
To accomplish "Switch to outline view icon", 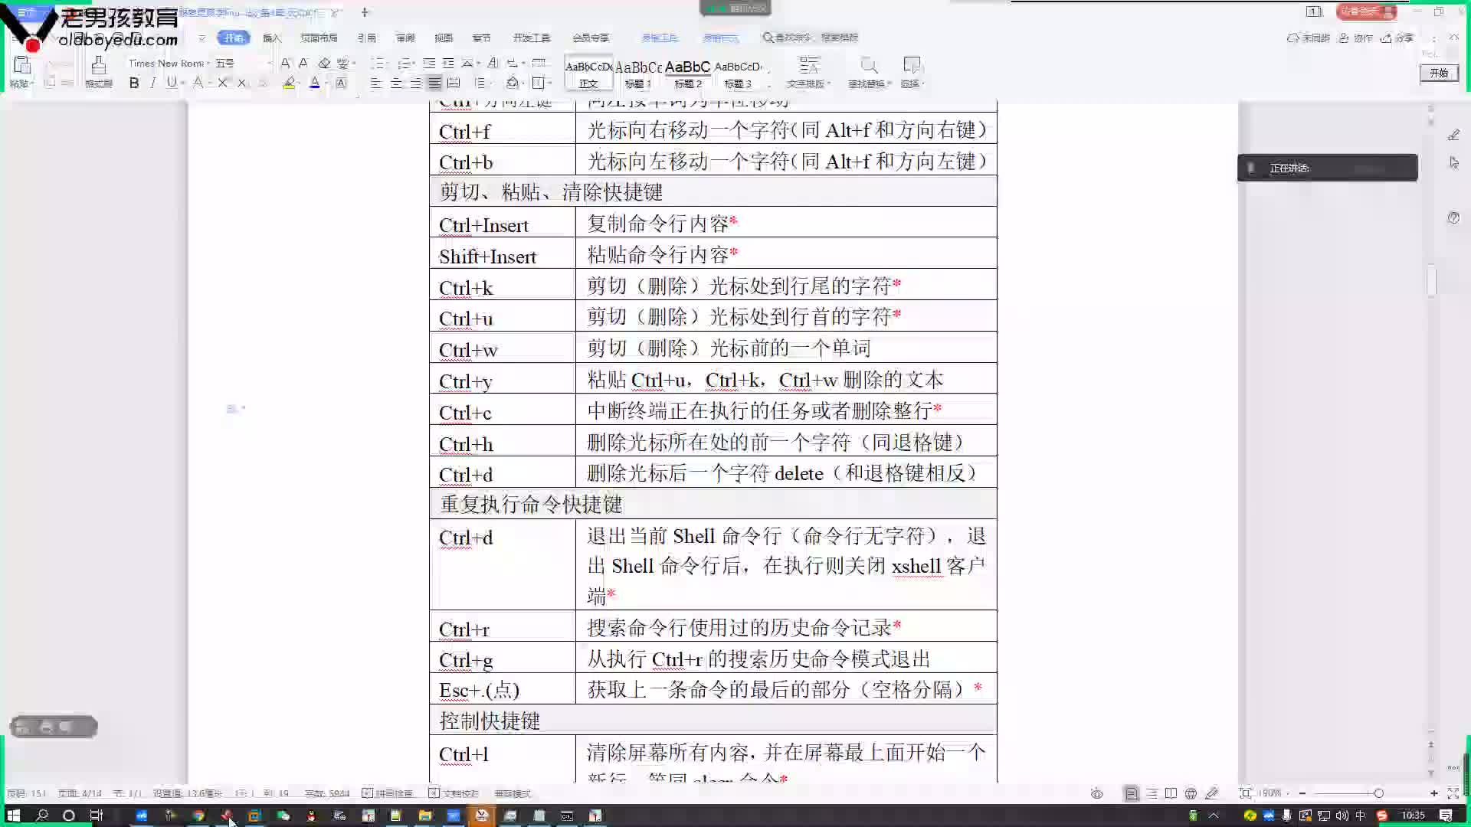I will tap(1152, 793).
